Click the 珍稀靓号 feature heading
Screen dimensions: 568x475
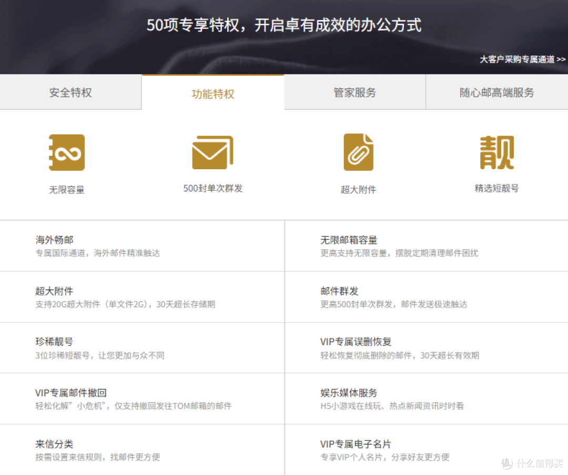tap(54, 342)
